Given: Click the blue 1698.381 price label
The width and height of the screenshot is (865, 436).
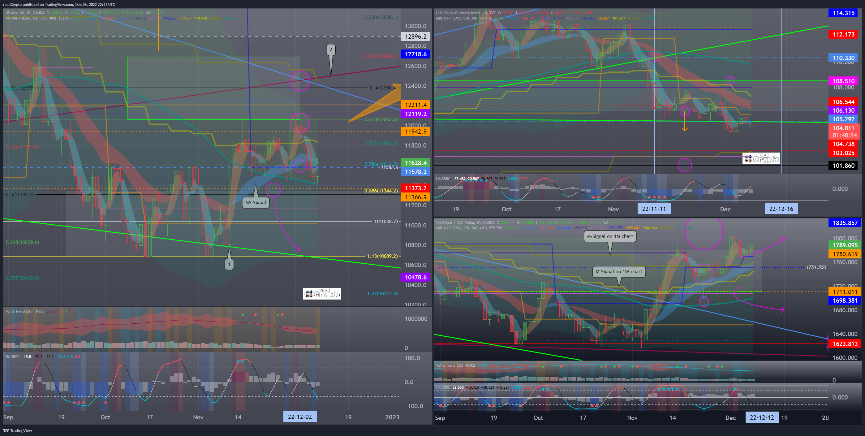Looking at the screenshot, I should pos(845,301).
